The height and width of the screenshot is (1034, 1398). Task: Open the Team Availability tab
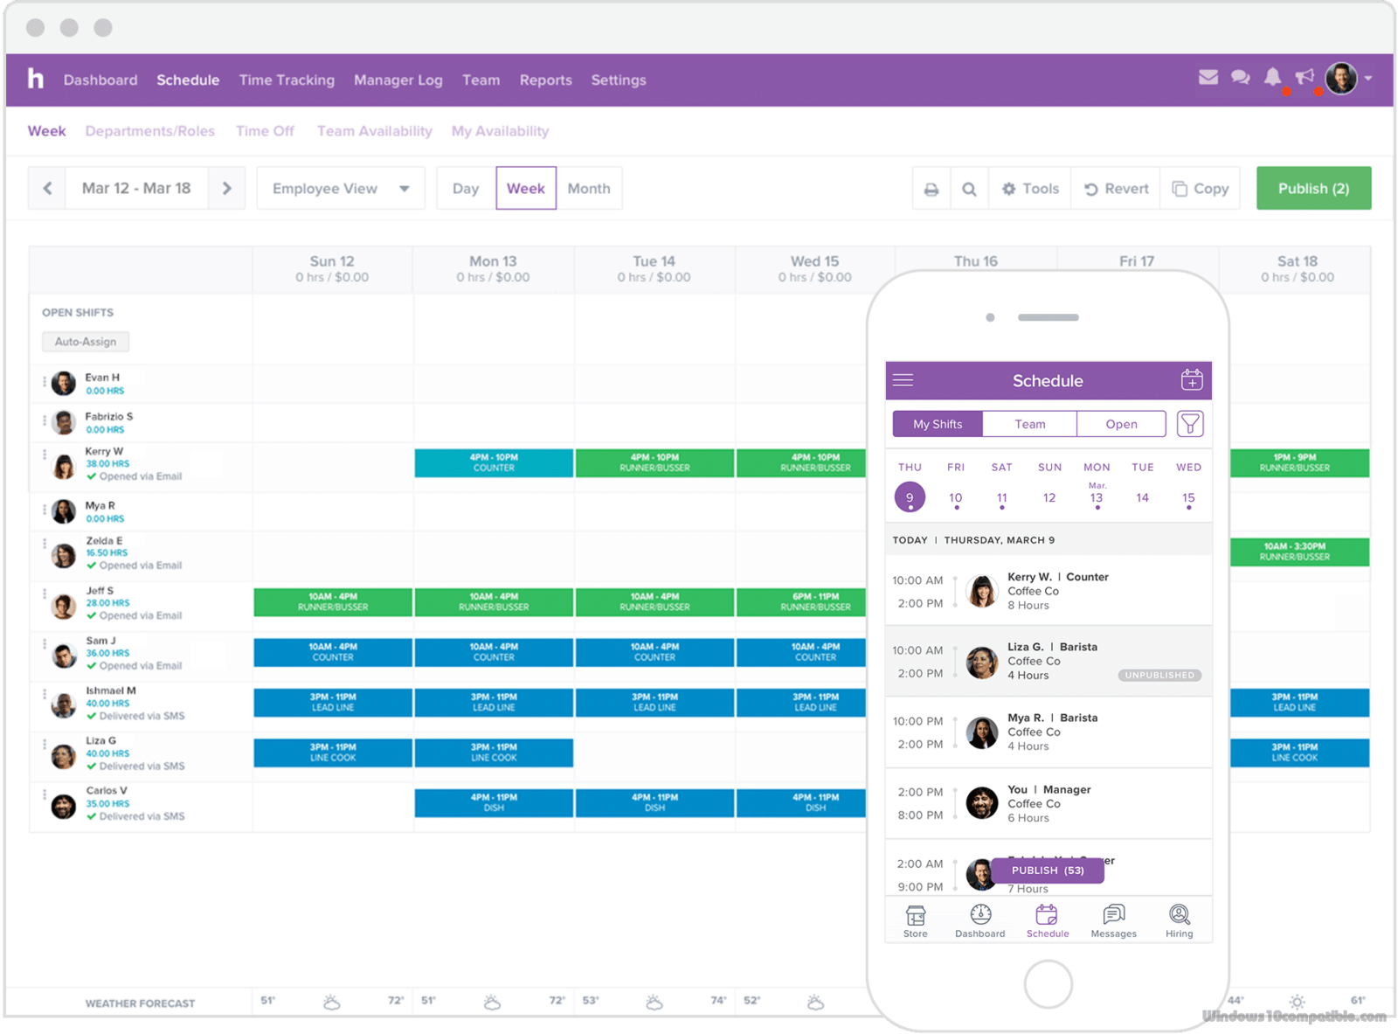[374, 131]
